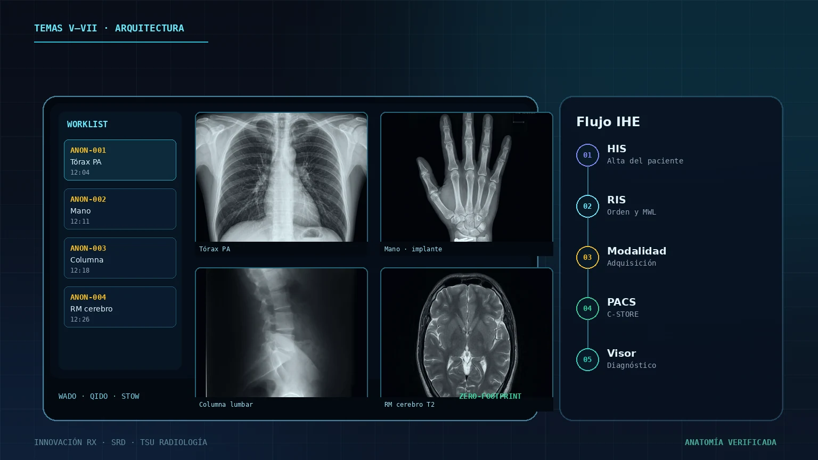Image resolution: width=818 pixels, height=460 pixels.
Task: Click the "Modalidad" step title
Action: point(636,251)
